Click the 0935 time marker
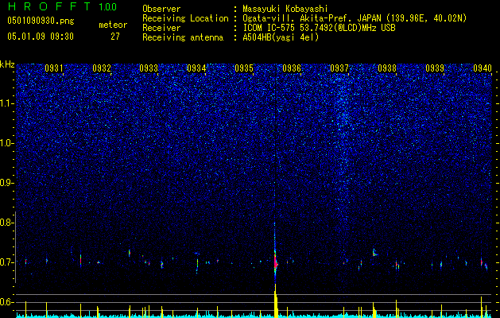The image size is (500, 318). coord(244,68)
